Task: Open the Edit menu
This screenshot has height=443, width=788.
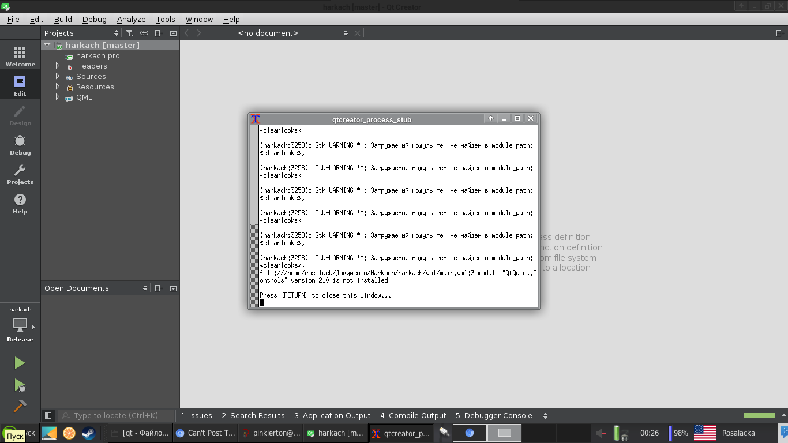Action: pyautogui.click(x=36, y=19)
